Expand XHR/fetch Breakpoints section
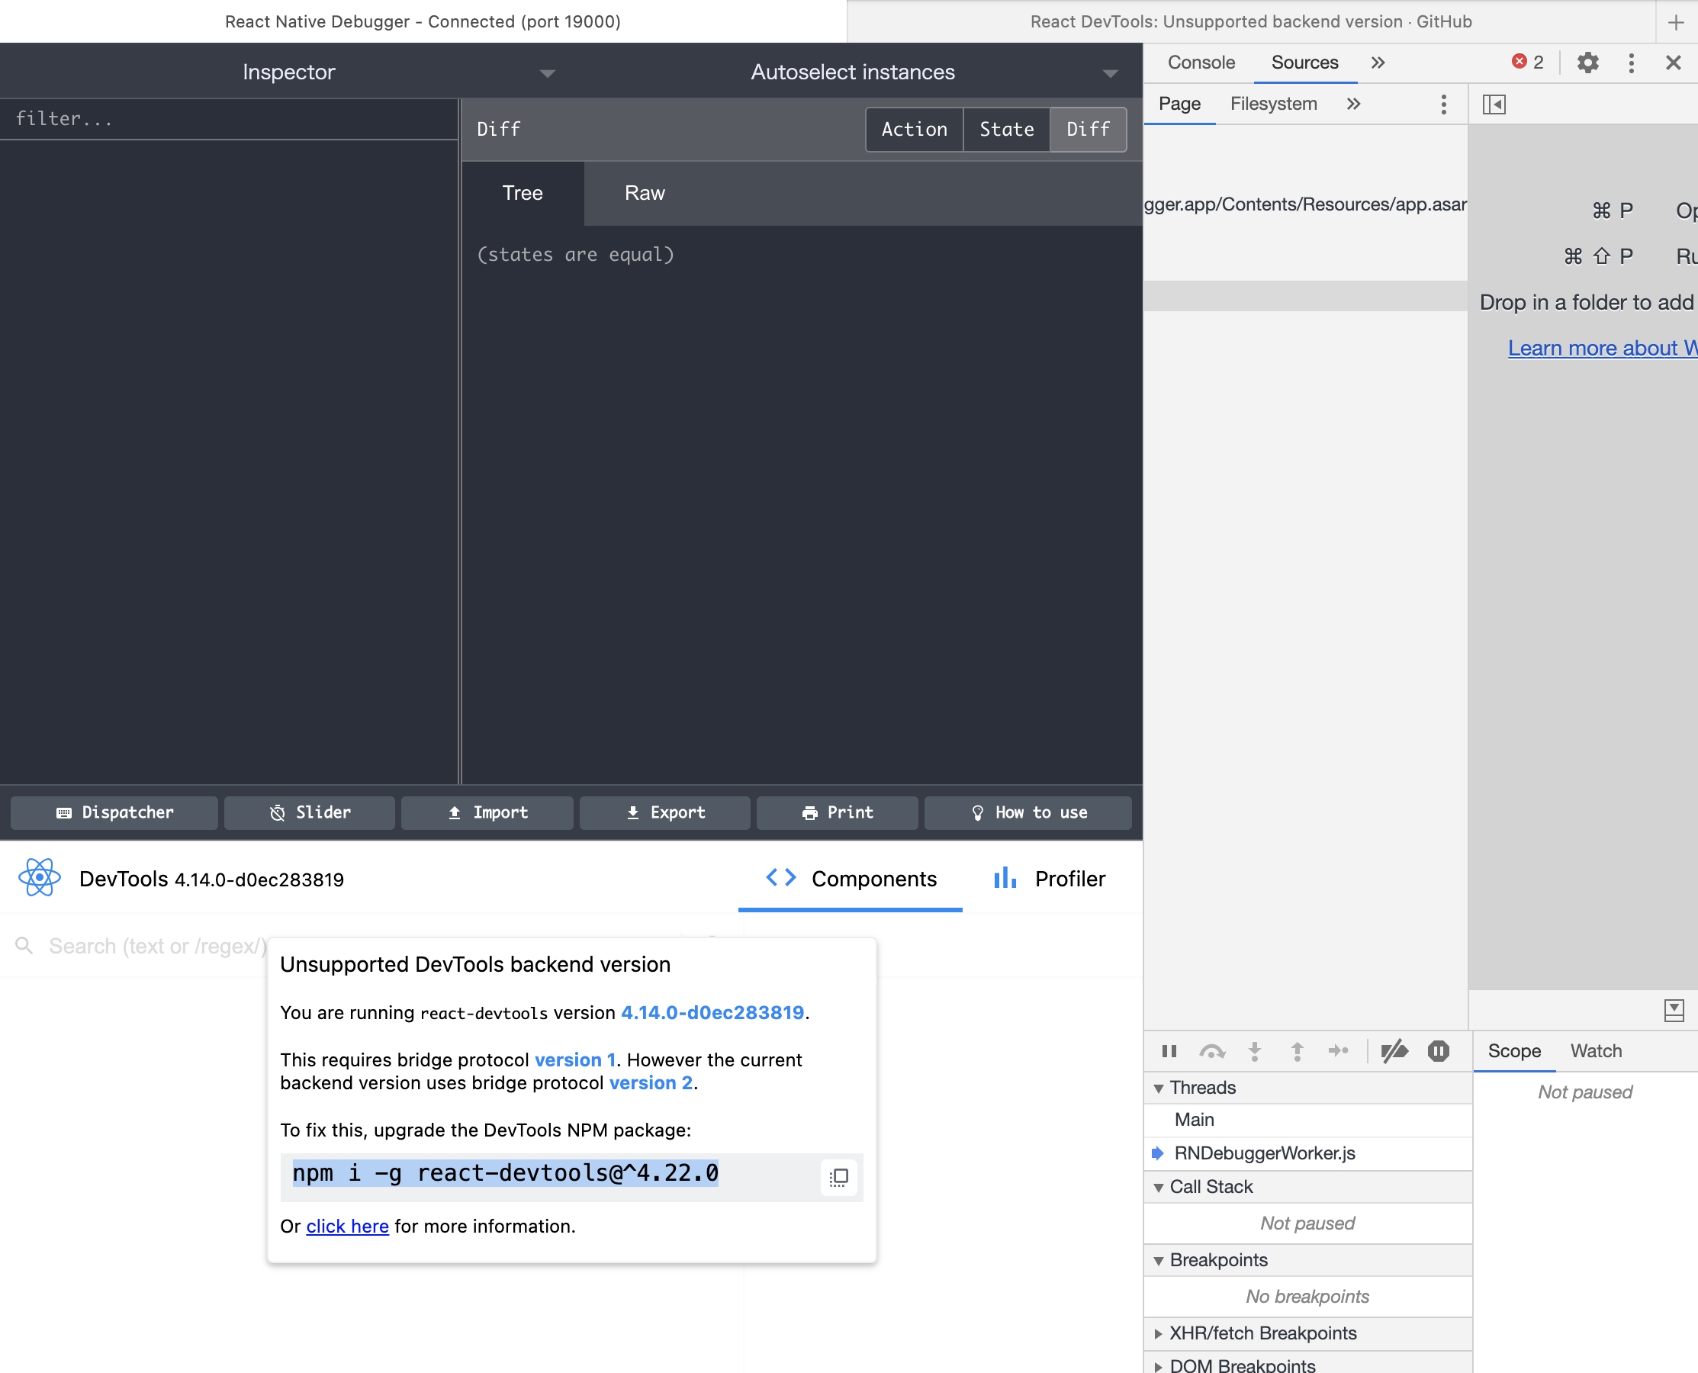1698x1373 pixels. [x=1159, y=1333]
